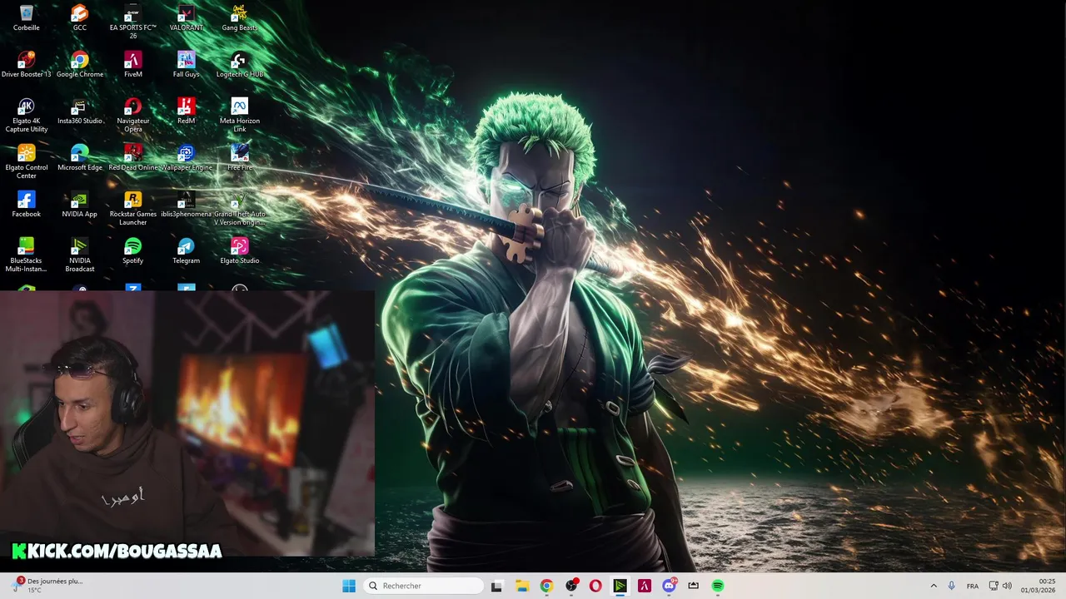Launch VALORANT from the desktop
This screenshot has width=1066, height=599.
click(x=186, y=17)
